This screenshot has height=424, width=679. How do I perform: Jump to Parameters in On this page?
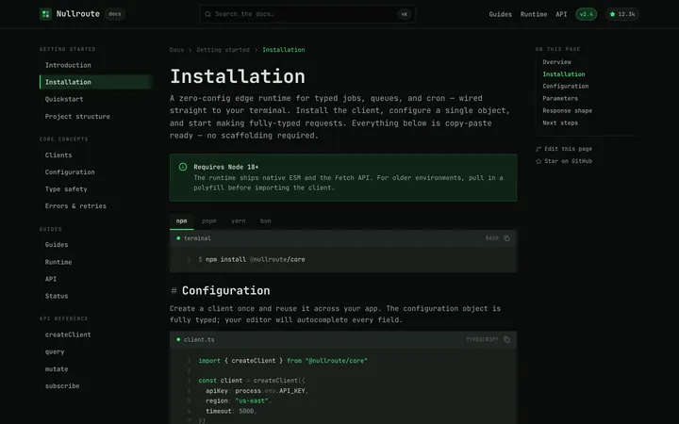(560, 99)
